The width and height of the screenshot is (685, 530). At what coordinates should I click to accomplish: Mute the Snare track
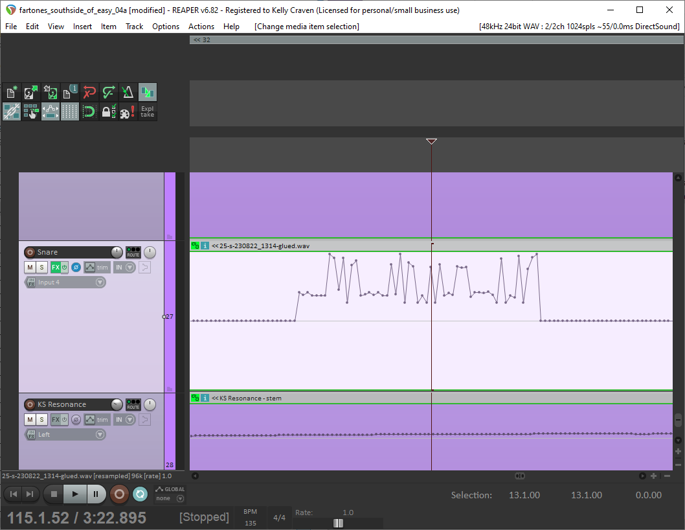pos(29,267)
